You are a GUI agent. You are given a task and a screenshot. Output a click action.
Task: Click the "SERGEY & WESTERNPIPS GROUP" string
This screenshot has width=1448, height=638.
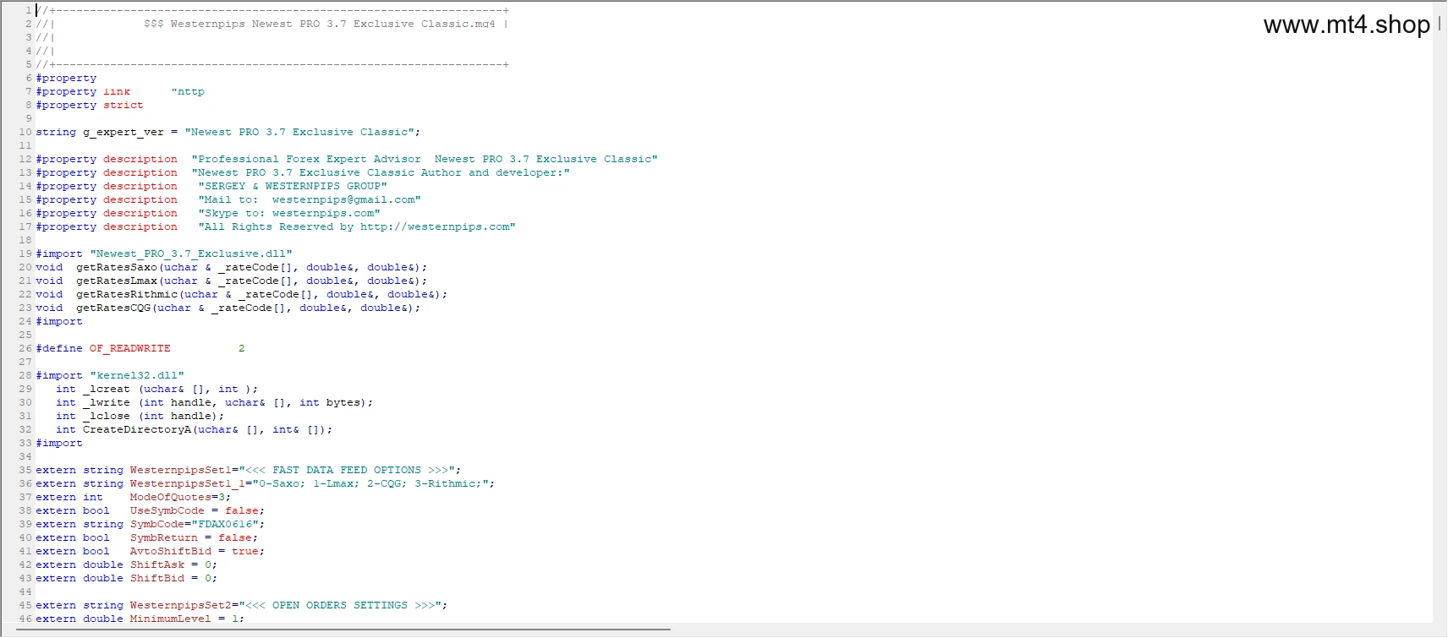[293, 186]
